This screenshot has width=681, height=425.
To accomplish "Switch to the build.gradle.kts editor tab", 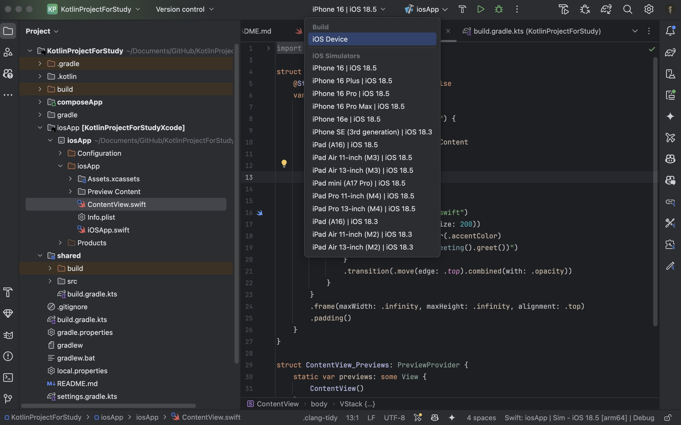I will 537,31.
